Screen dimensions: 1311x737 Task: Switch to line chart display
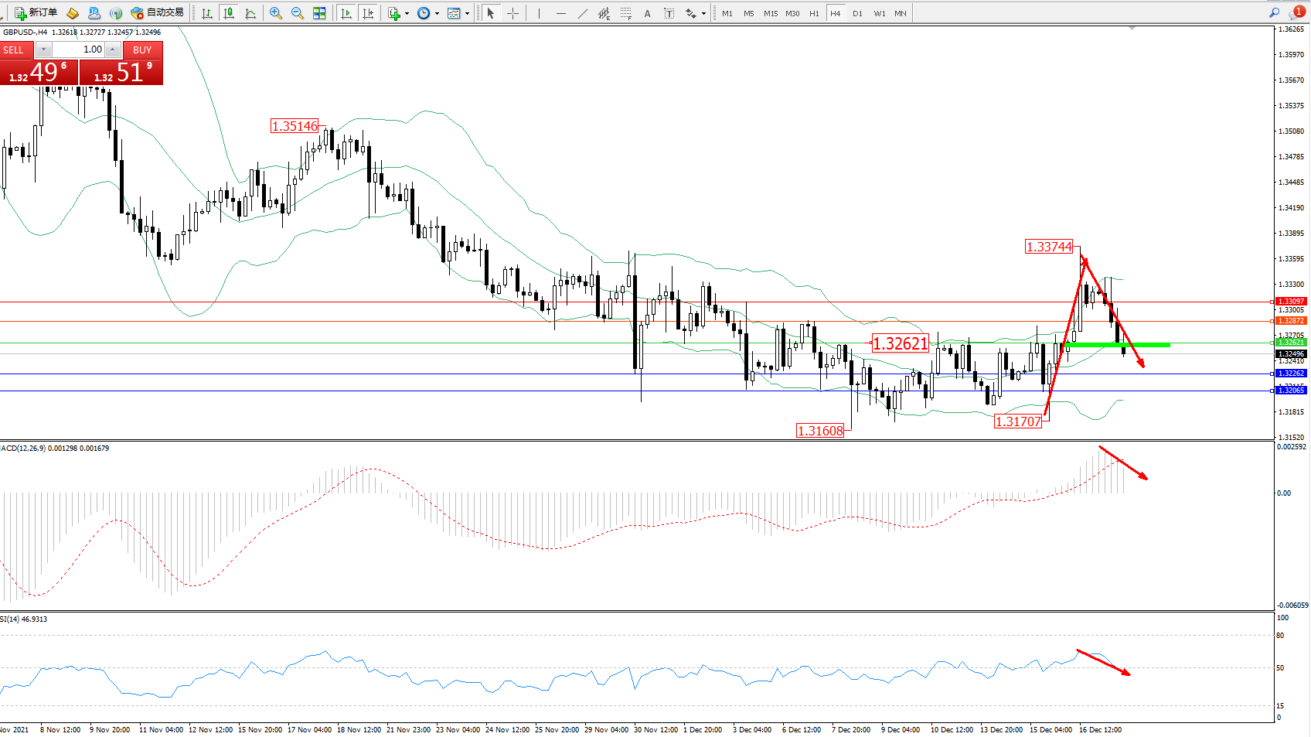point(250,13)
